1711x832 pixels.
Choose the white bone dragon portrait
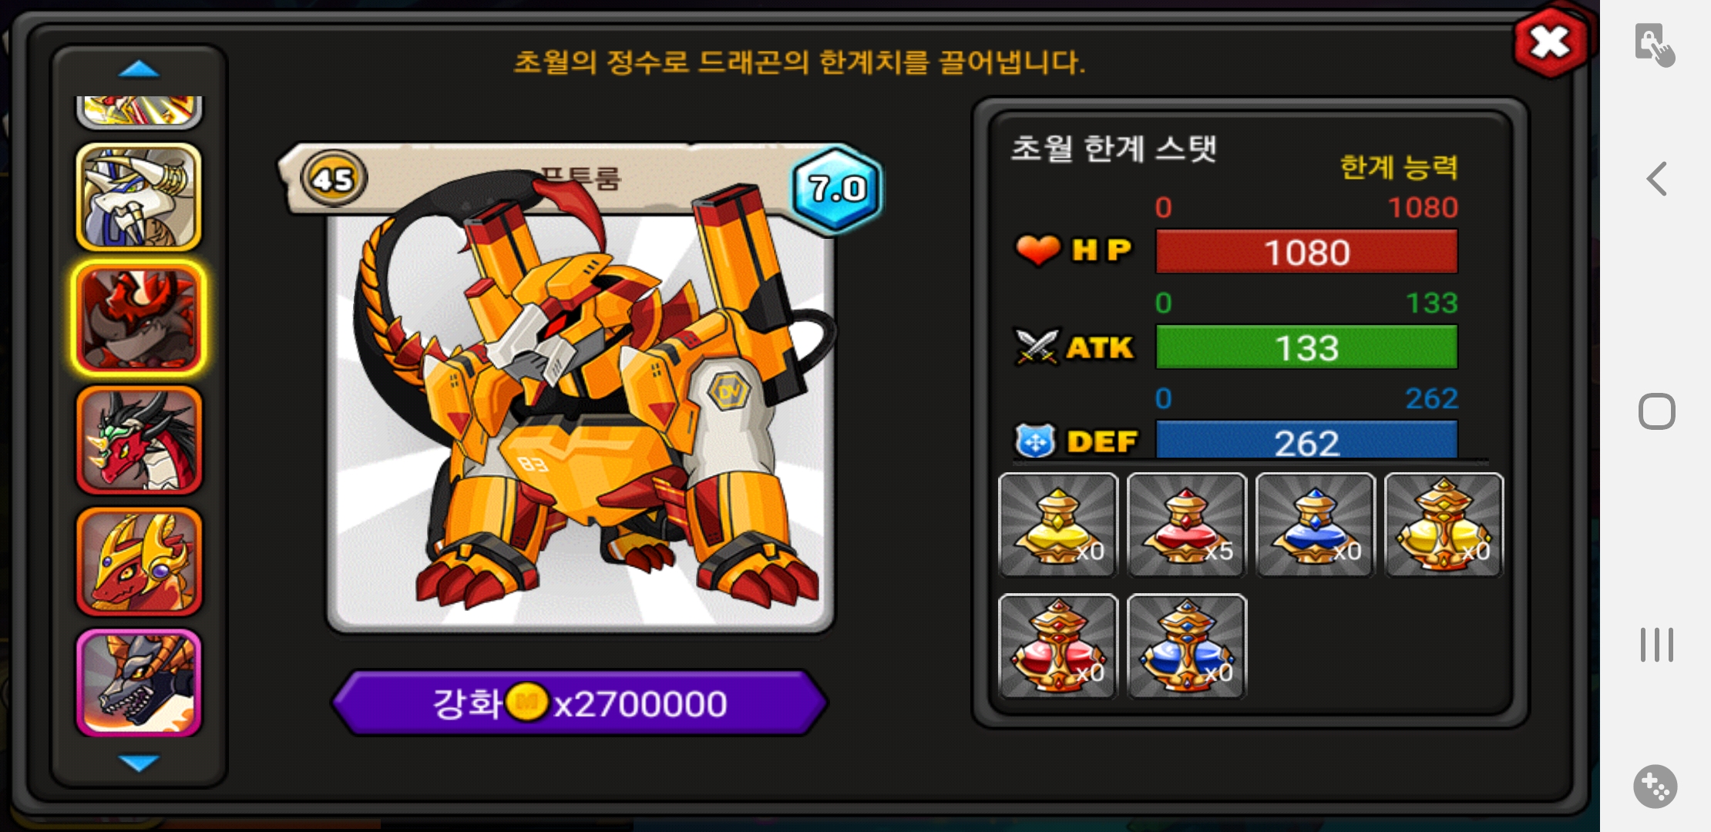click(x=139, y=197)
